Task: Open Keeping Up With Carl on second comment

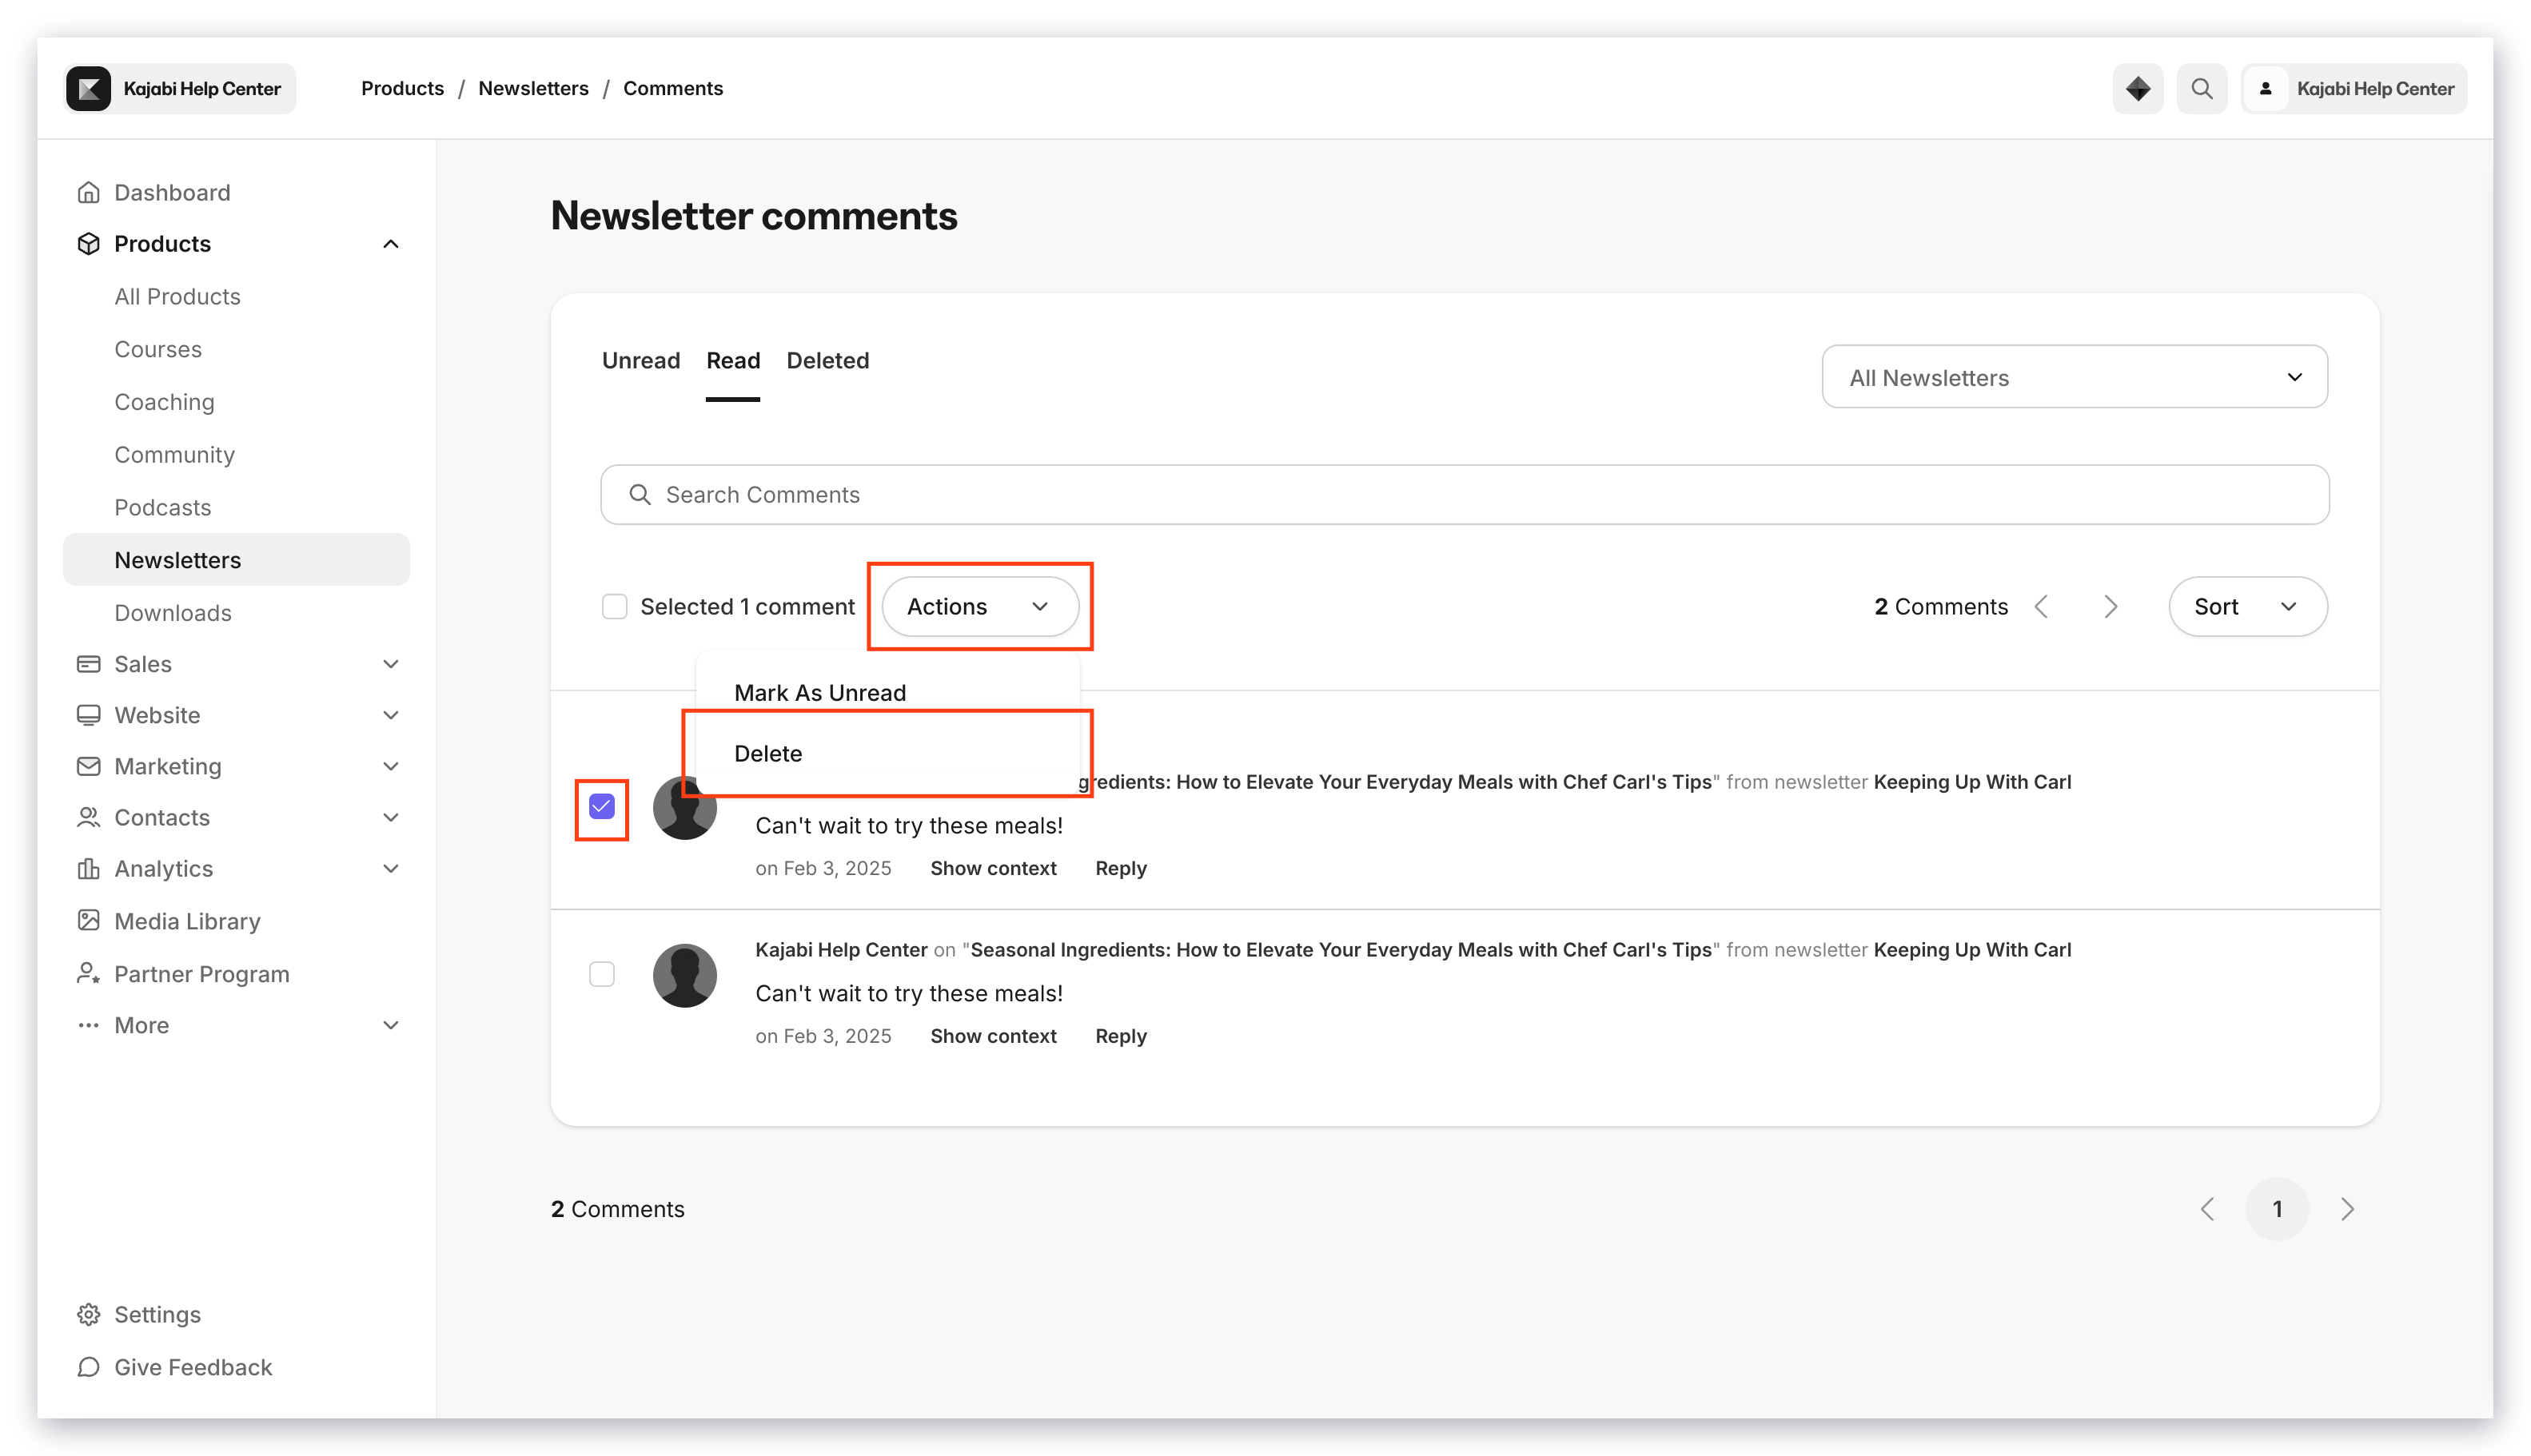Action: [1971, 949]
